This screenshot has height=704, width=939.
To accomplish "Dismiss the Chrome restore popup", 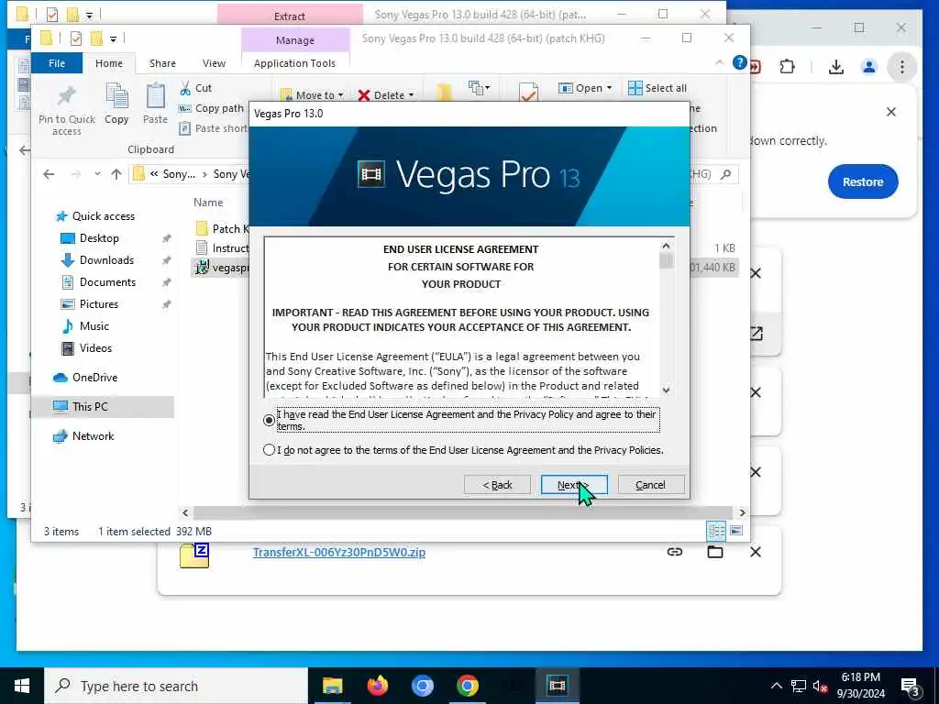I will tap(891, 112).
